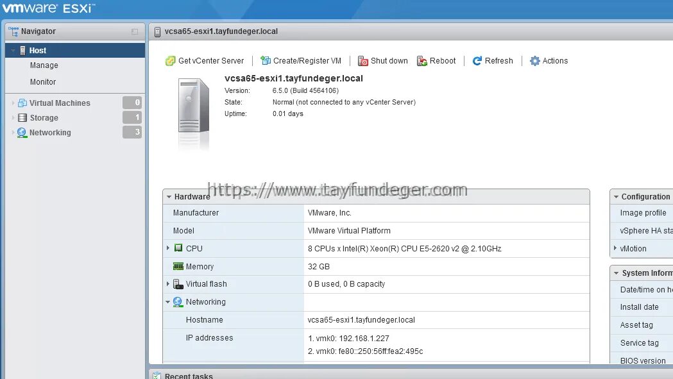Click the version 6.5.0 Build text
Screen dimensions: 673x379
305,90
